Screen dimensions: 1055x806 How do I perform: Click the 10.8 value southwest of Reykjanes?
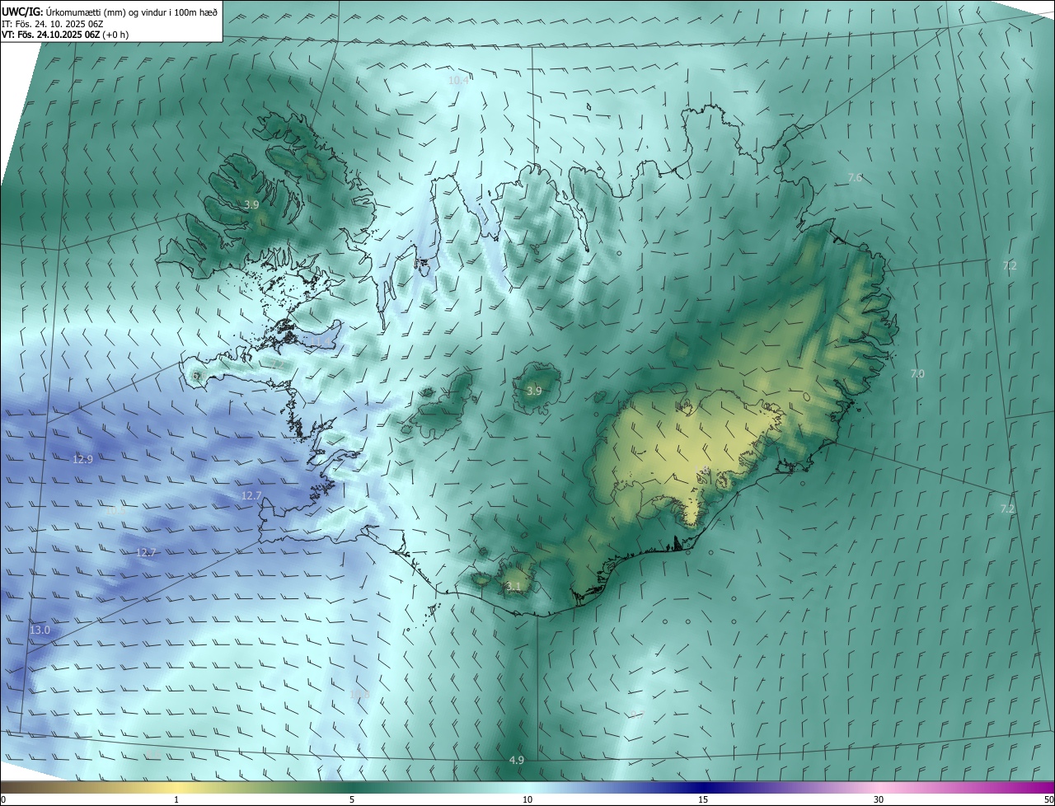[360, 695]
